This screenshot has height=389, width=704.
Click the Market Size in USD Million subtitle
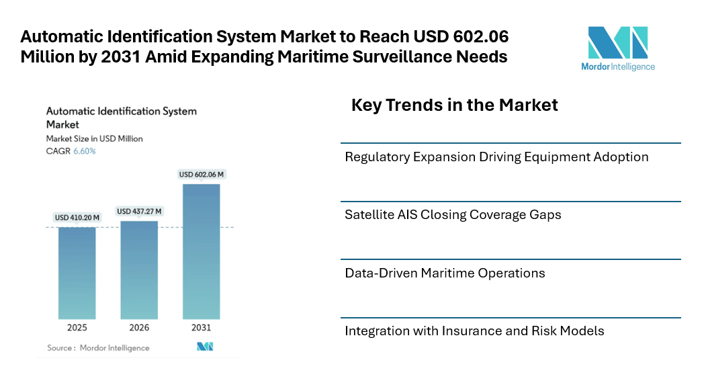tap(94, 138)
